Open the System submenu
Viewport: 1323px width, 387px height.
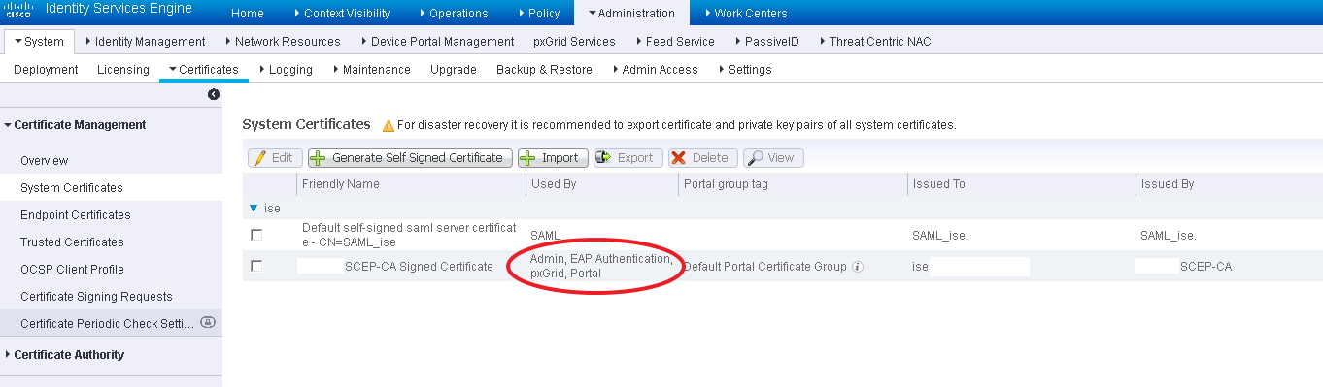coord(39,42)
